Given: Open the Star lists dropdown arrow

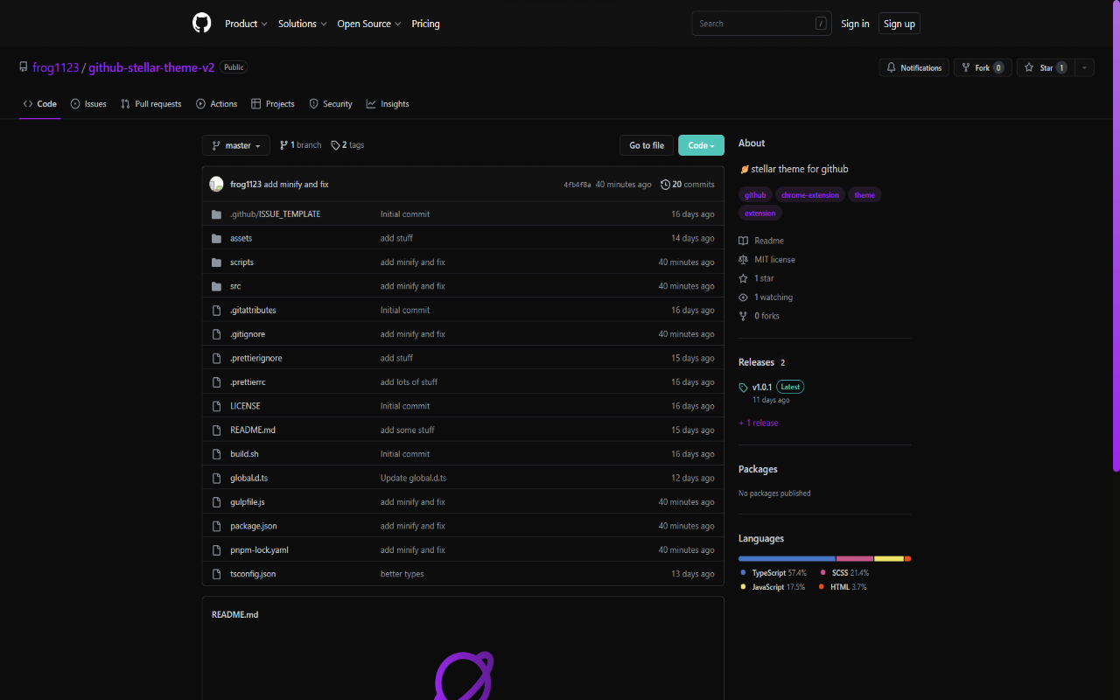Looking at the screenshot, I should point(1084,67).
